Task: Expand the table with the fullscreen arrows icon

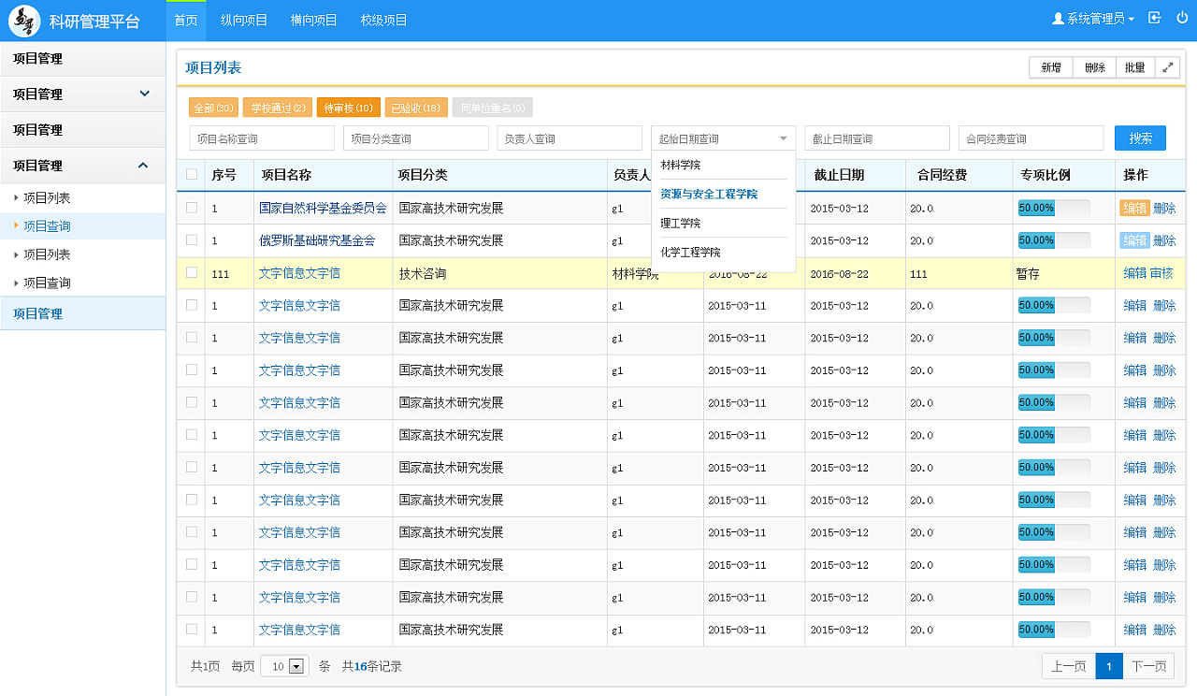Action: click(x=1167, y=67)
